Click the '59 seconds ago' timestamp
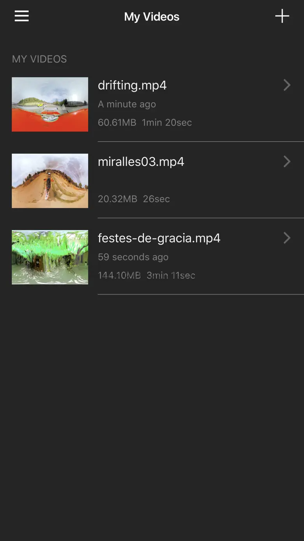 point(133,257)
